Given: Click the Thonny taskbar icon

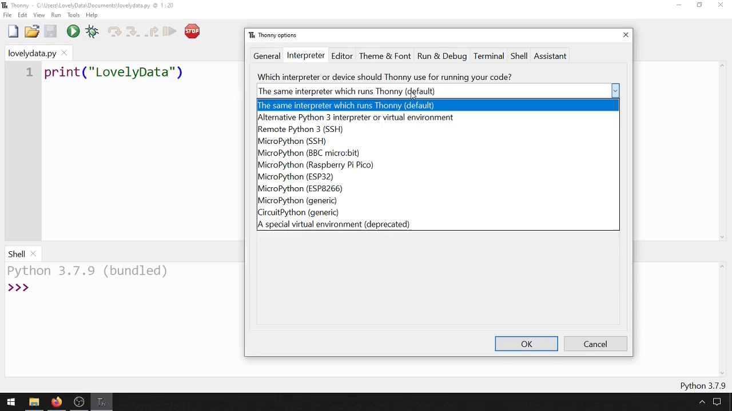Looking at the screenshot, I should tap(101, 402).
